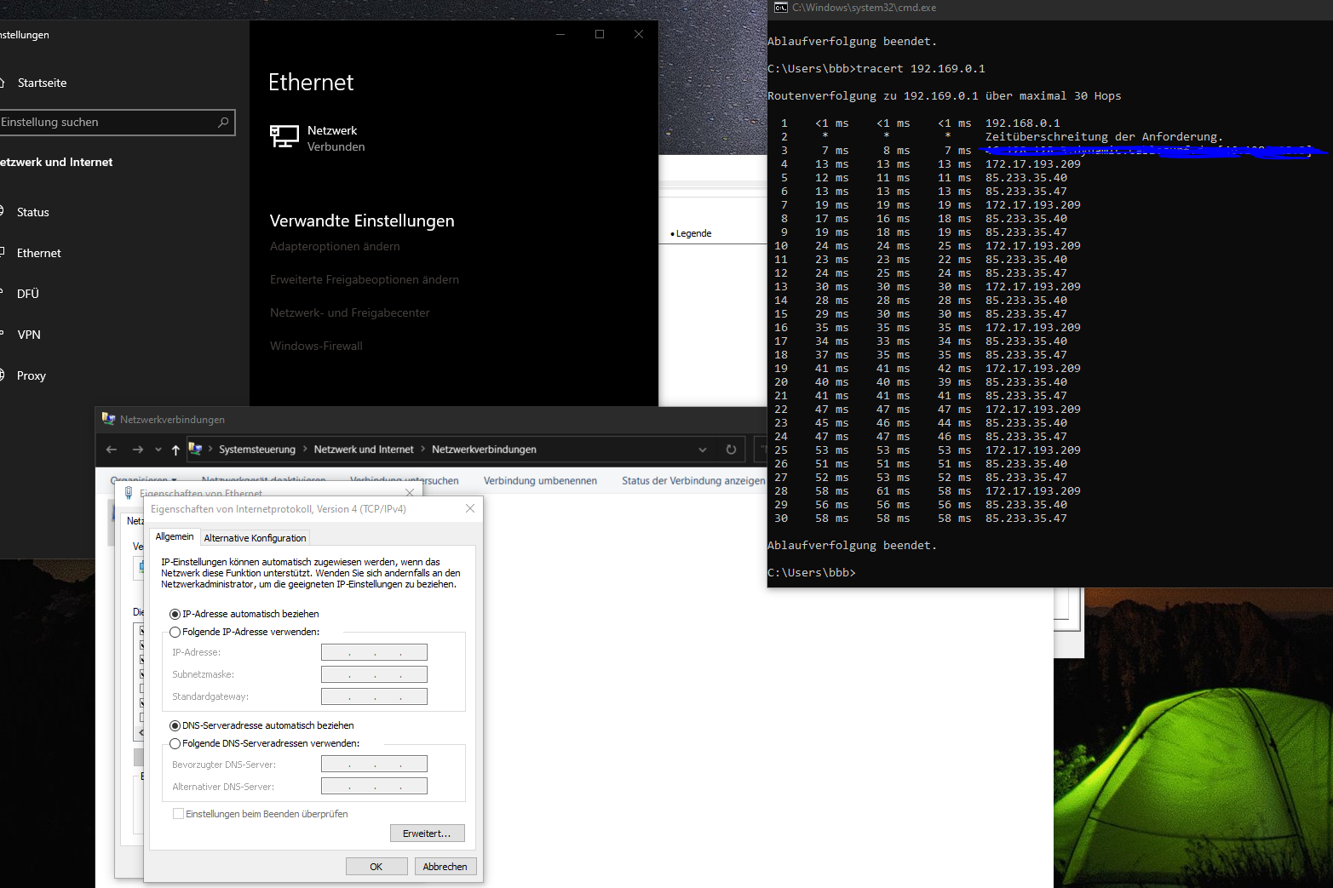The height and width of the screenshot is (888, 1333).
Task: Refresh the Netzwerkverbindungen address bar
Action: 731,450
